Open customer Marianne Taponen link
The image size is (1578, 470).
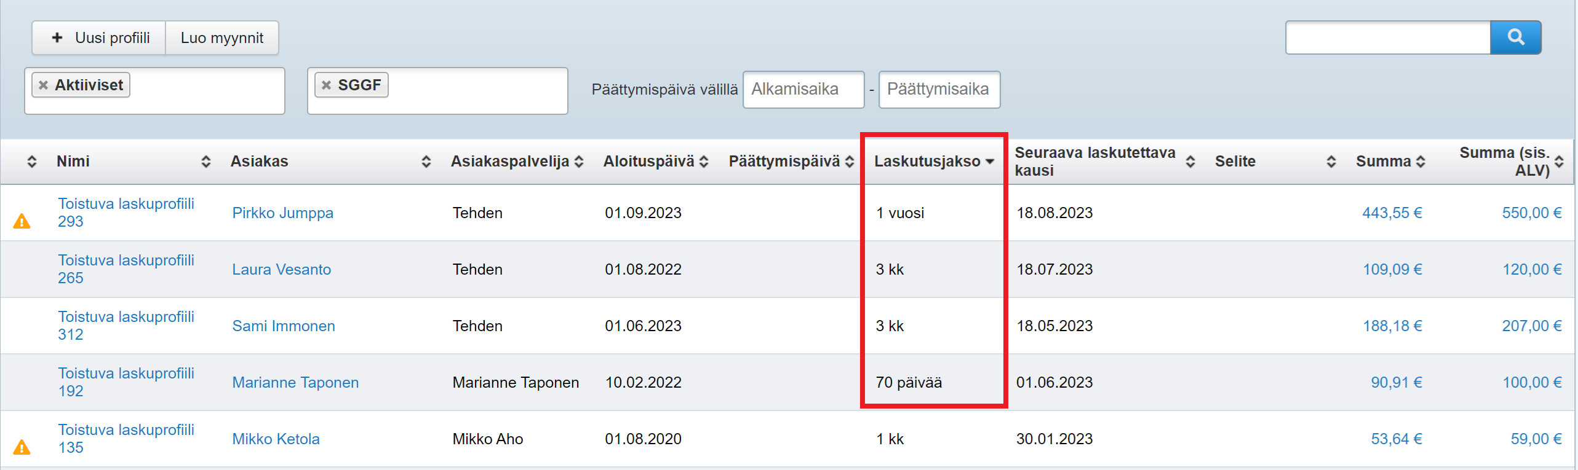[295, 383]
